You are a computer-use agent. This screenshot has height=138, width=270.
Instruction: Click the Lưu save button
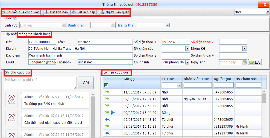point(255,62)
